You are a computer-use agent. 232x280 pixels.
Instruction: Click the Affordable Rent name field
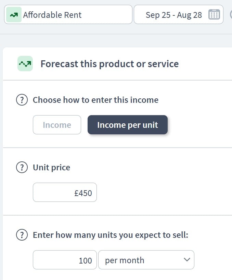(75, 15)
